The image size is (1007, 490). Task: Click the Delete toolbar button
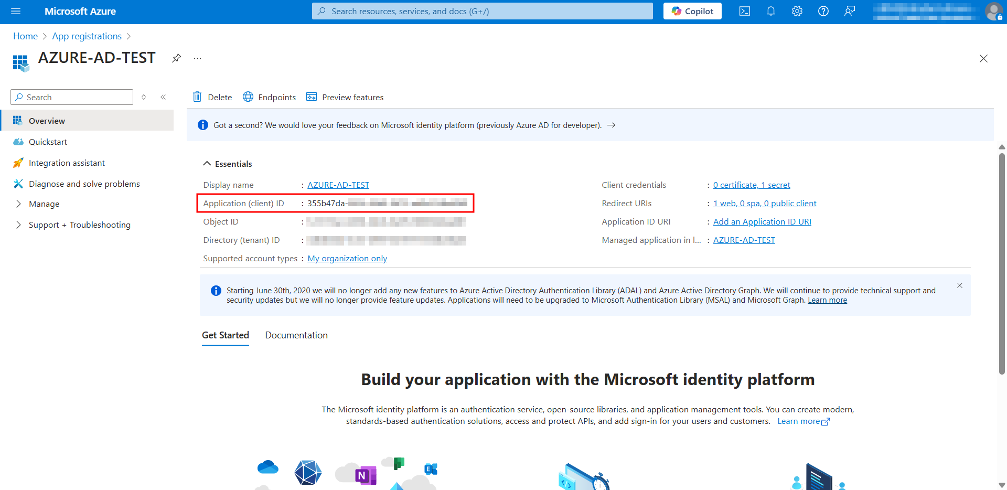pos(212,97)
